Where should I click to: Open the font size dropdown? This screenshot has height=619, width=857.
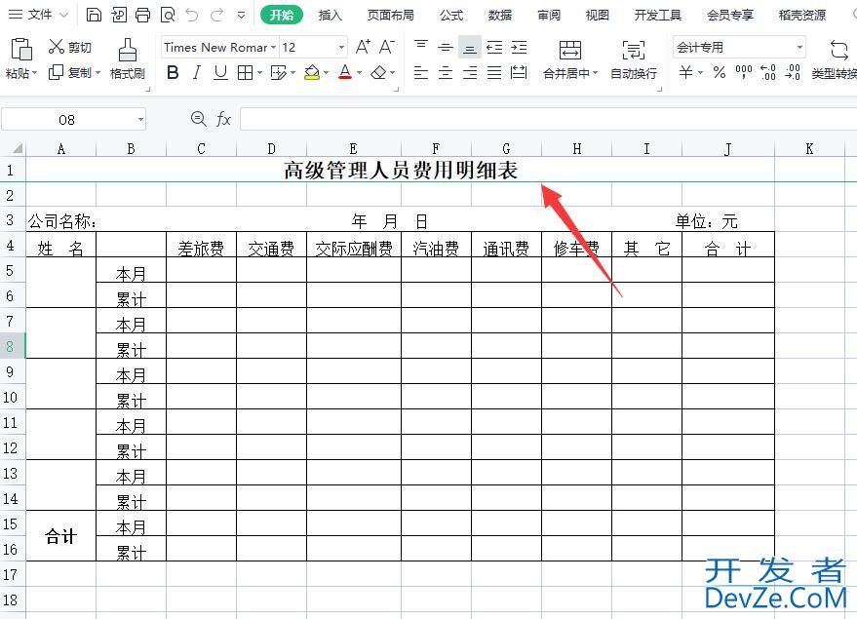click(x=341, y=48)
